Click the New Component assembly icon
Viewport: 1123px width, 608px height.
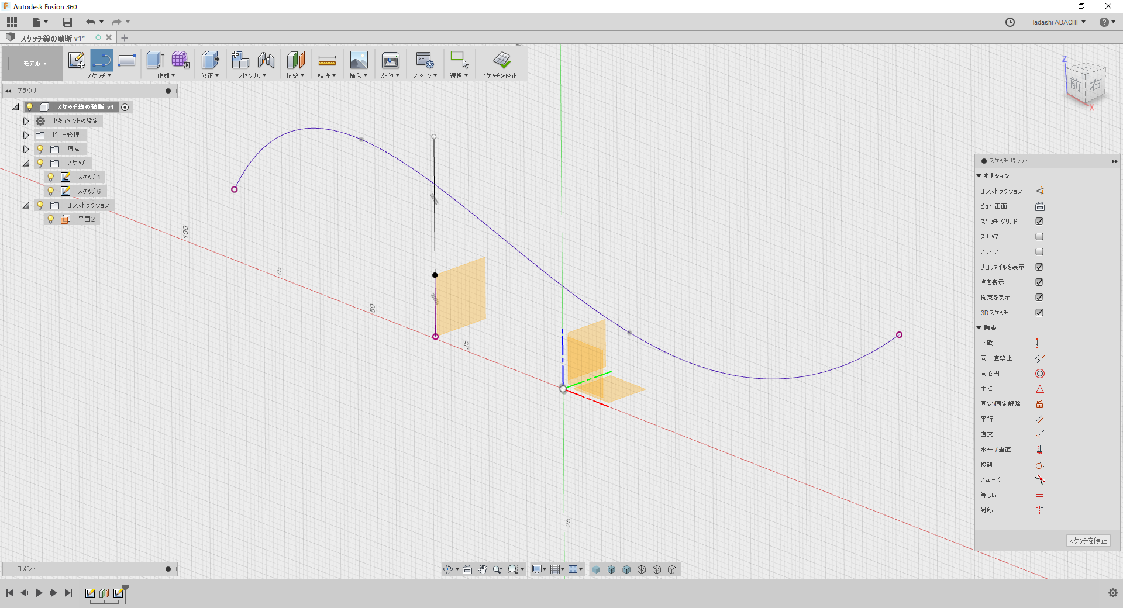(240, 60)
